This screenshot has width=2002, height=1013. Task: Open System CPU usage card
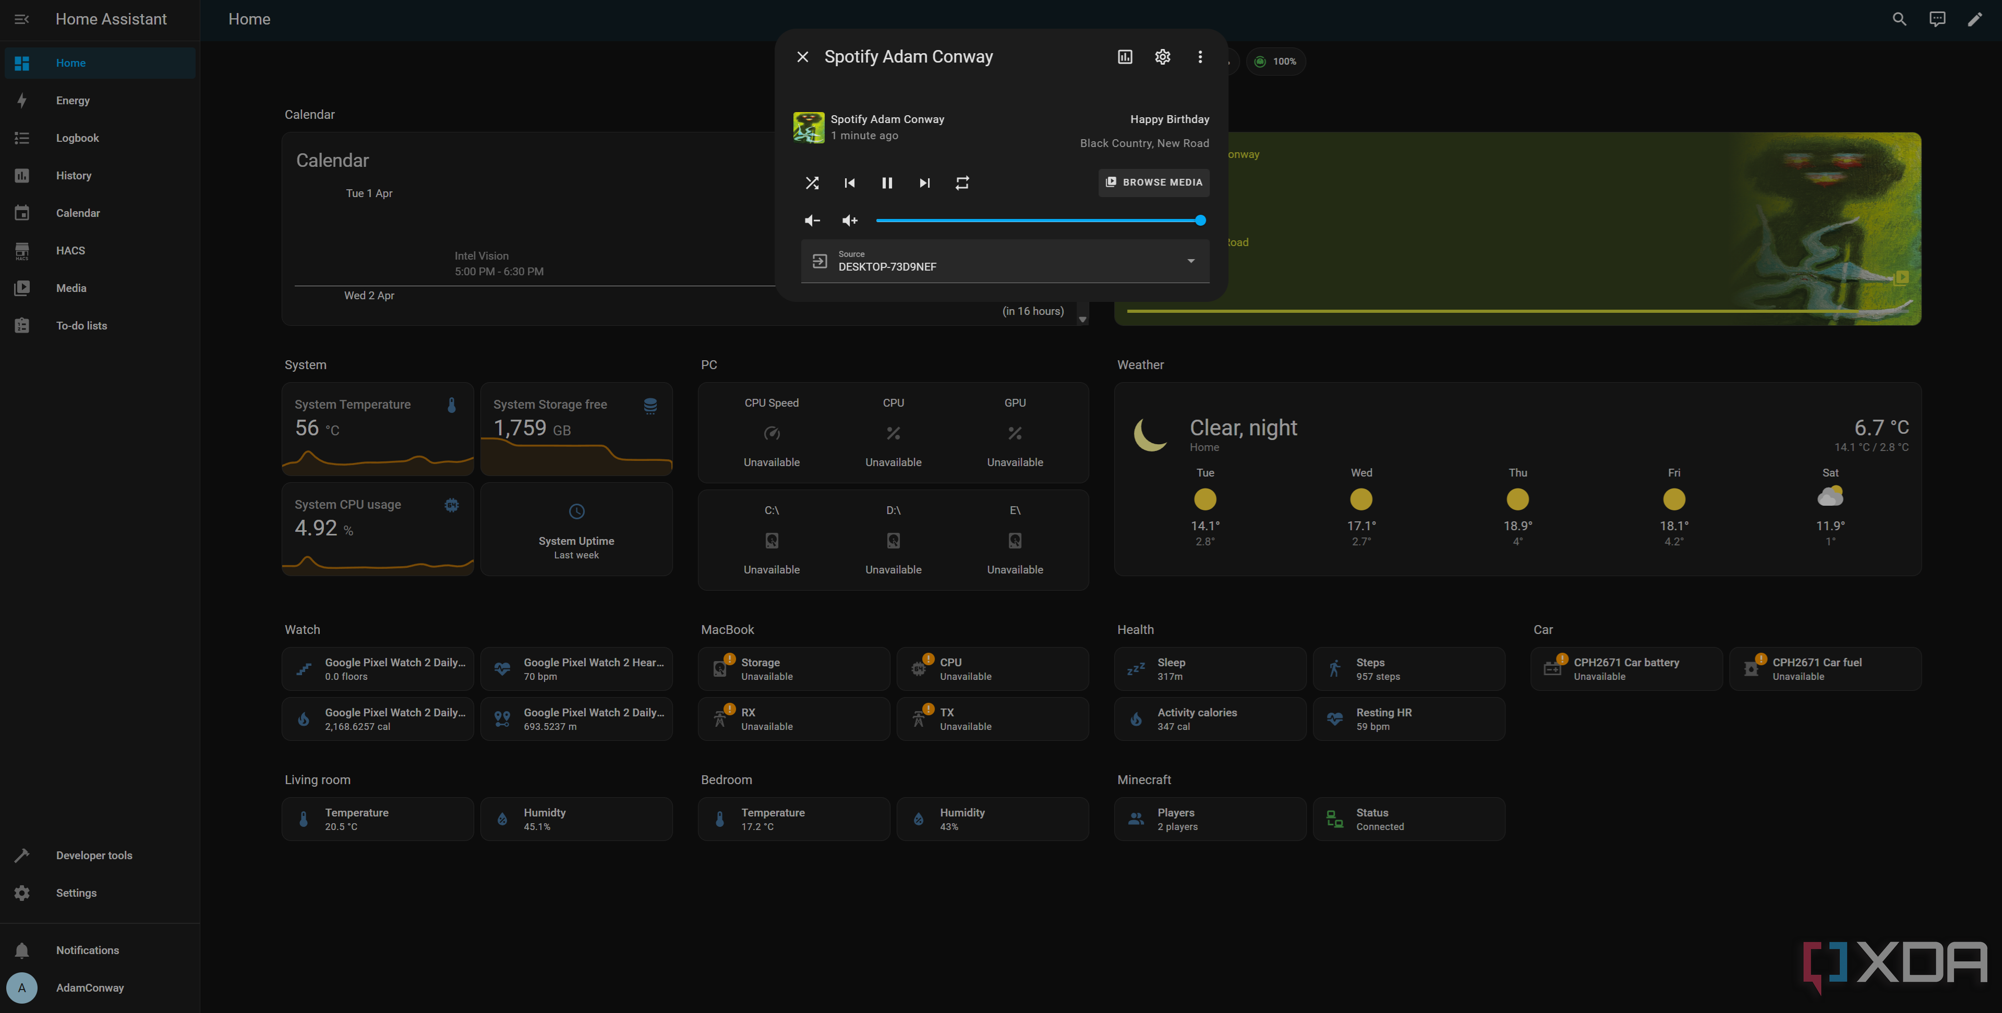[378, 529]
